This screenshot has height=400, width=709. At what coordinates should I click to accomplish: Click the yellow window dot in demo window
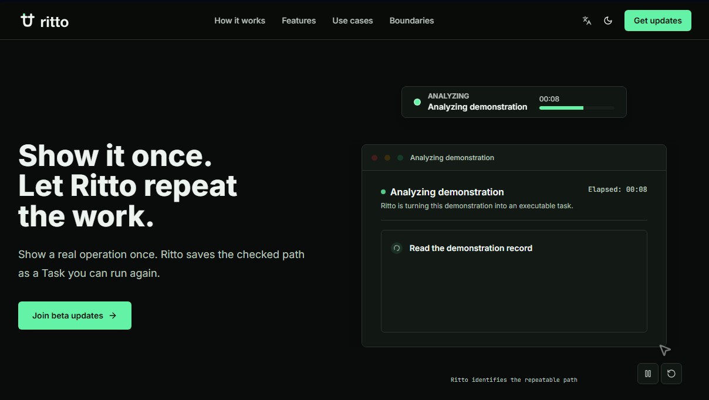pos(387,158)
